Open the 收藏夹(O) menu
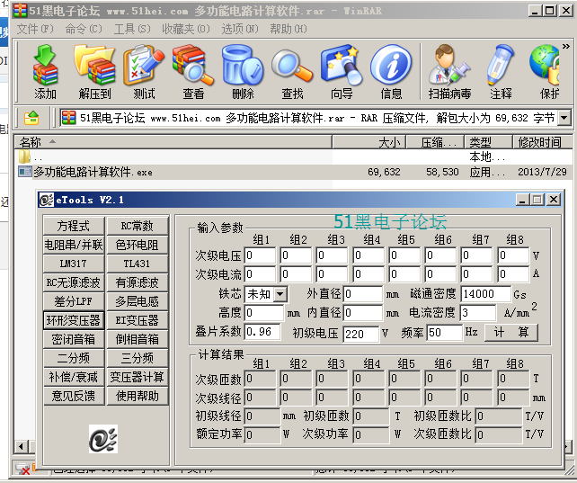This screenshot has height=483, width=577. (186, 29)
